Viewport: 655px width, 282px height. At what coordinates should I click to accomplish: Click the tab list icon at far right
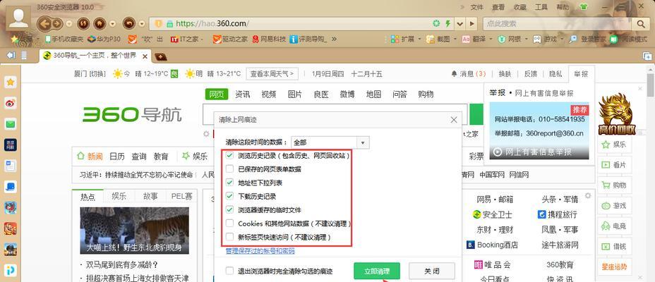(x=647, y=56)
